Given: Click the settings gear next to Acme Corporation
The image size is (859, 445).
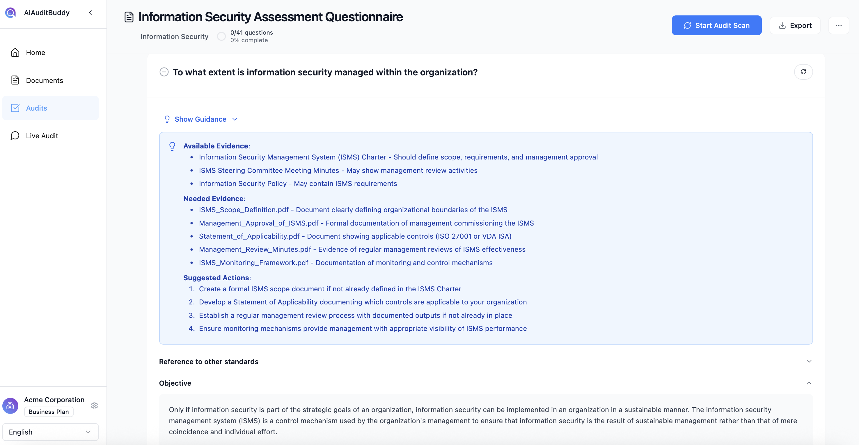Looking at the screenshot, I should point(94,405).
